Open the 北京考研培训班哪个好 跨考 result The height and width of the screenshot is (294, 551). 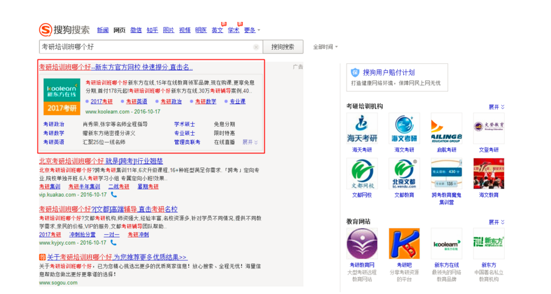pos(101,161)
